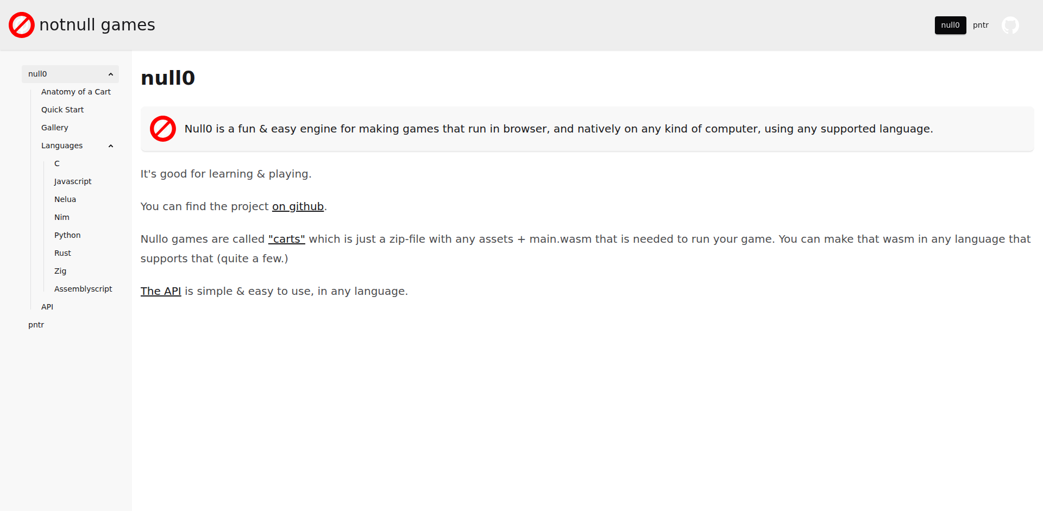Open Quick Start in sidebar
The height and width of the screenshot is (511, 1043).
(62, 110)
